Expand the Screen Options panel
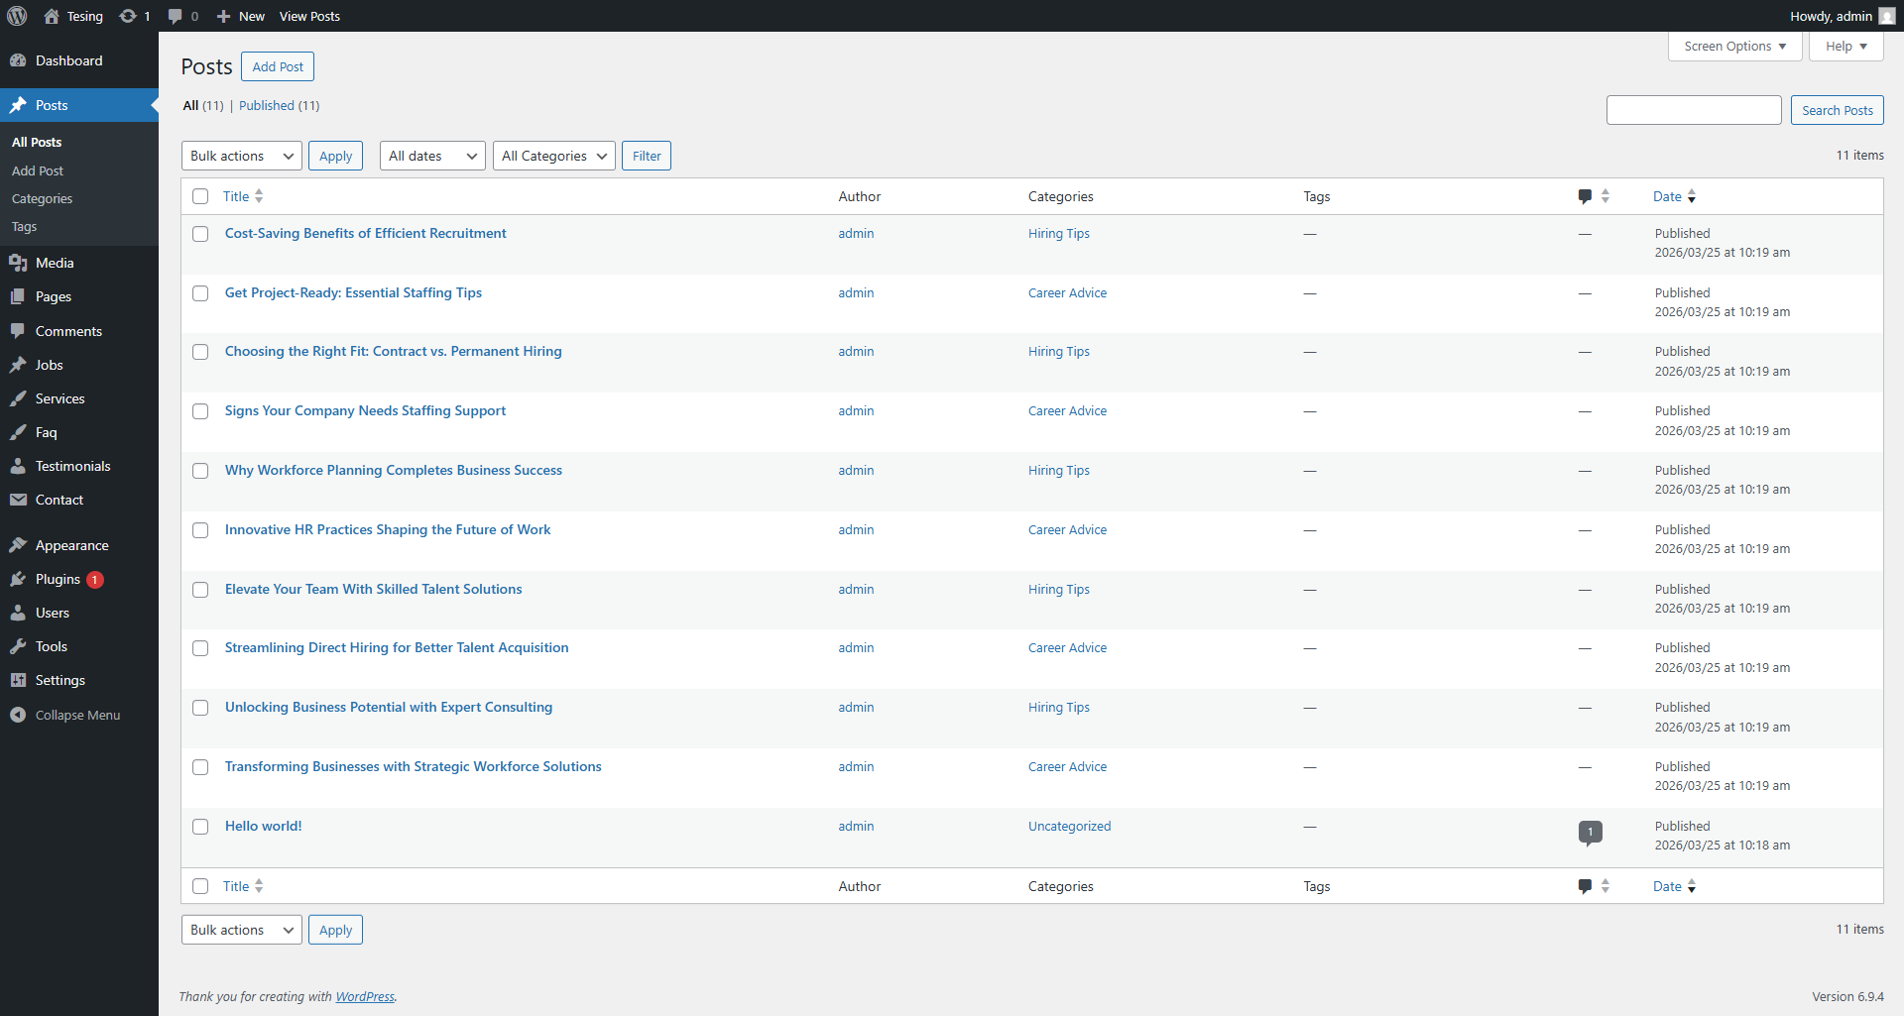The image size is (1904, 1016). pyautogui.click(x=1734, y=47)
